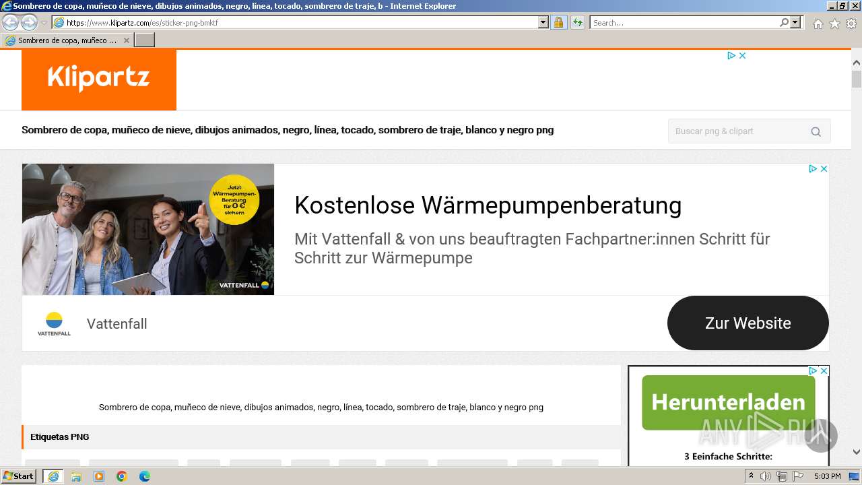The height and width of the screenshot is (485, 862).
Task: Open the Vattenfall ad people photo
Action: pos(148,229)
